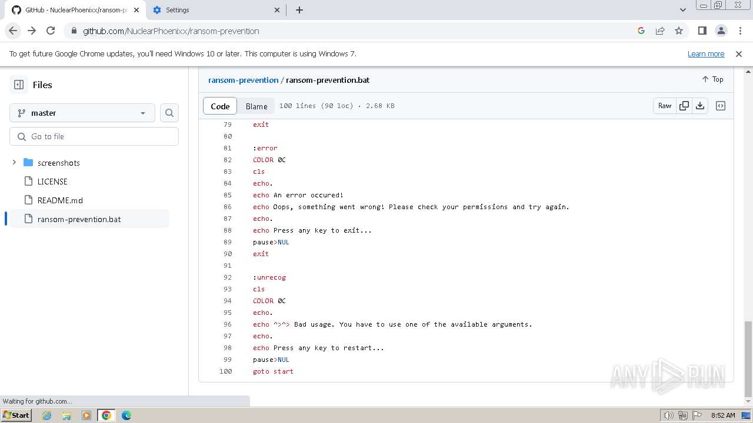Copy raw file contents icon
The image size is (753, 423).
[684, 106]
